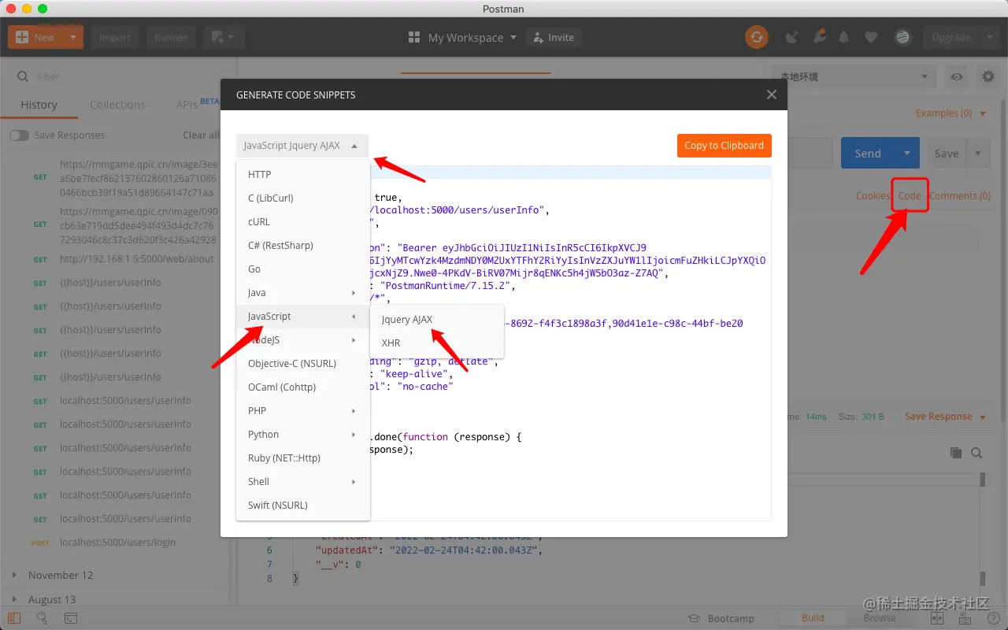The image size is (1008, 630).
Task: Toggle the sidebar from the status bar icon
Action: coord(13,618)
